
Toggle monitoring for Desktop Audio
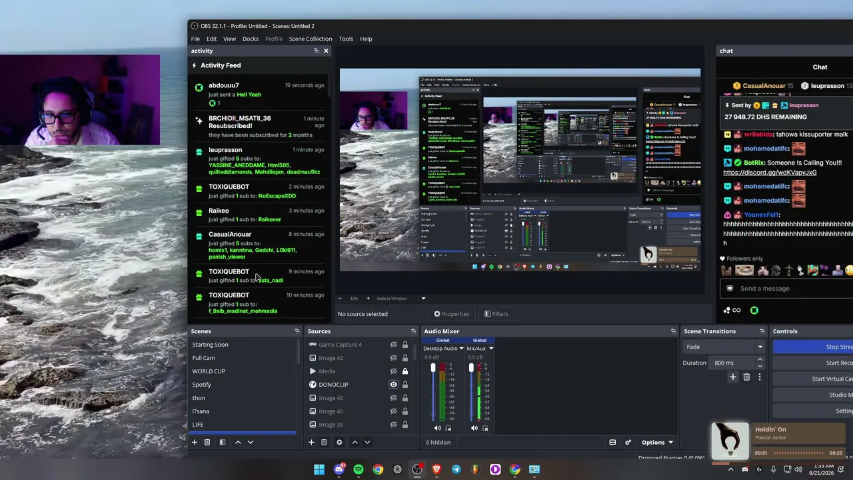(448, 428)
